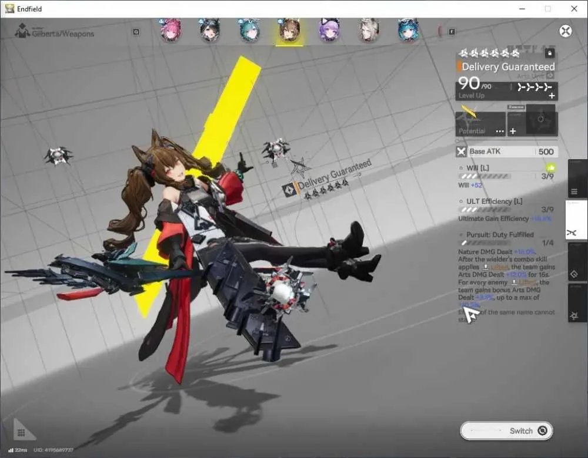Click the grid icon in bottom-left corner
The image size is (588, 458).
pos(21,433)
